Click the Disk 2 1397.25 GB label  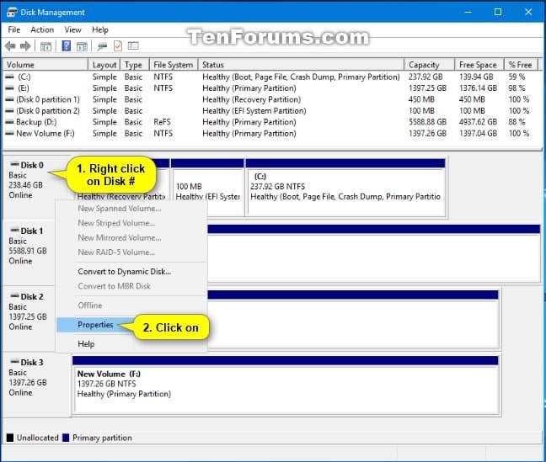(x=28, y=316)
